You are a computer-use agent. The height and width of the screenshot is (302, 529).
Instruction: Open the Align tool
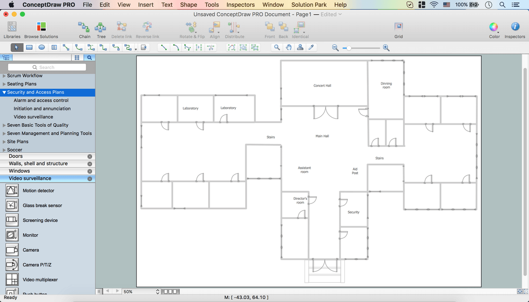point(214,30)
